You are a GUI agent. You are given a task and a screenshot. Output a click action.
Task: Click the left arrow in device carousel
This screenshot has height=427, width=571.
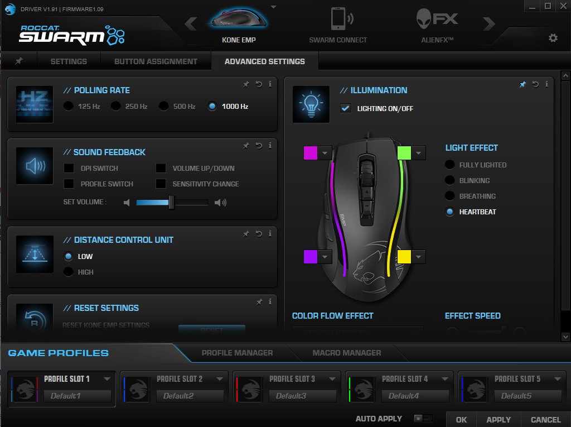191,24
